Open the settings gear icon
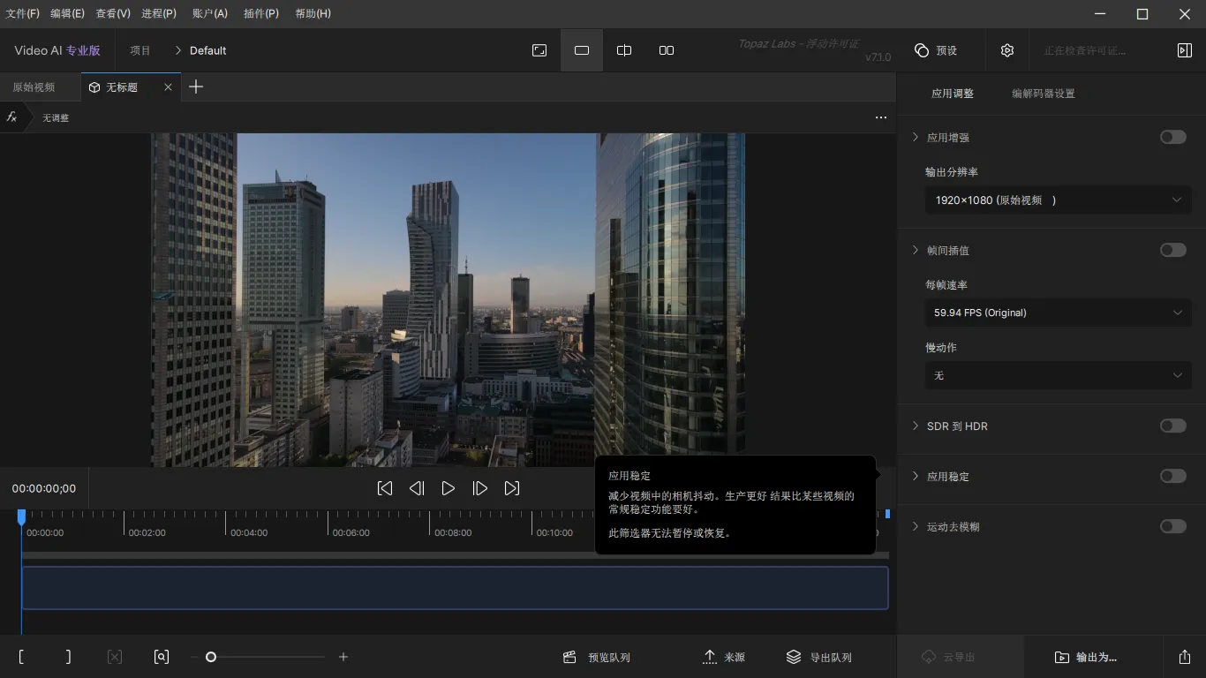The height and width of the screenshot is (678, 1206). pyautogui.click(x=1007, y=50)
